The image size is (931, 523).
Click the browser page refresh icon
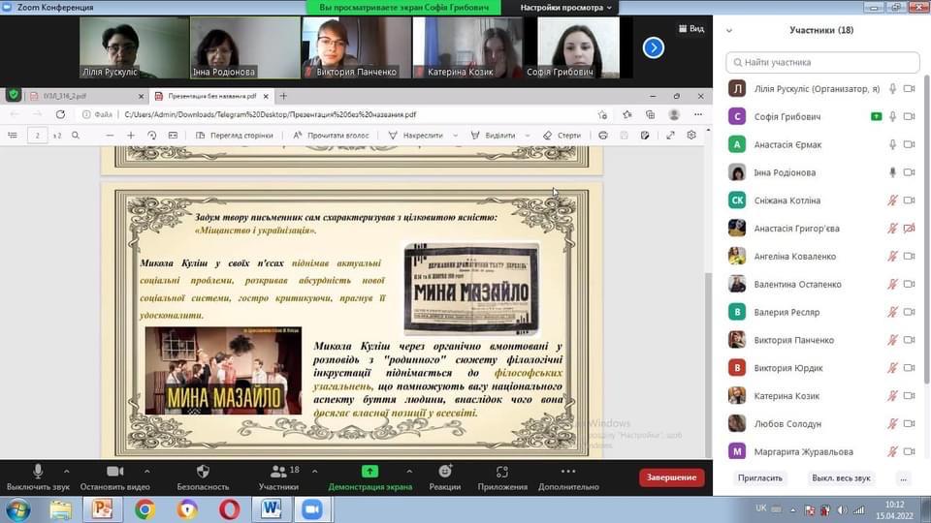tap(59, 114)
